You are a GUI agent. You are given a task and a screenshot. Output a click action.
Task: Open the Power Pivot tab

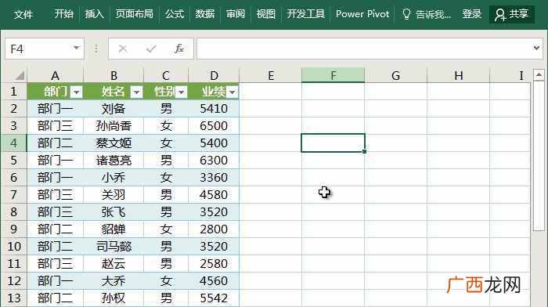tap(362, 14)
